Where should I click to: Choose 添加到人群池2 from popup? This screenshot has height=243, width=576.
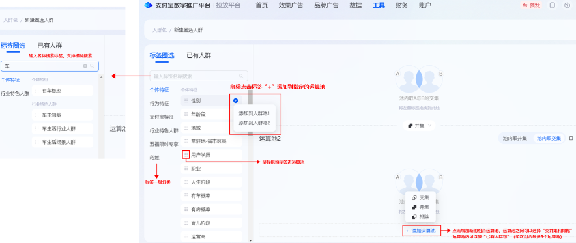[254, 123]
